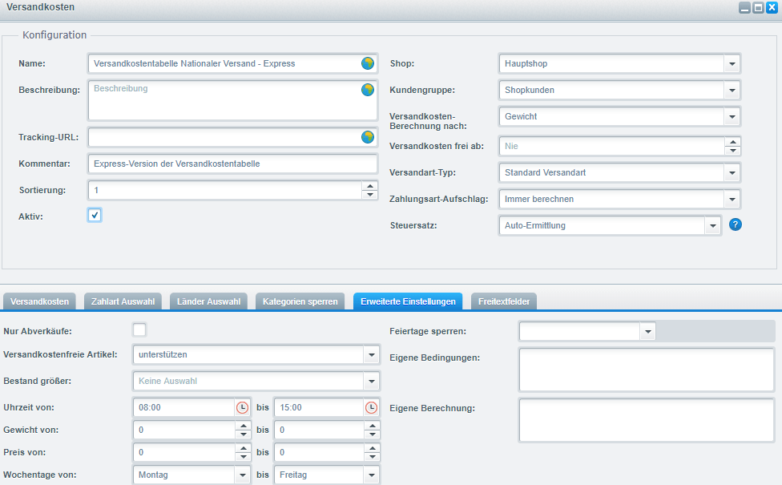The image size is (782, 485).
Task: Expand the Versandart-Typ dropdown
Action: pyautogui.click(x=732, y=172)
